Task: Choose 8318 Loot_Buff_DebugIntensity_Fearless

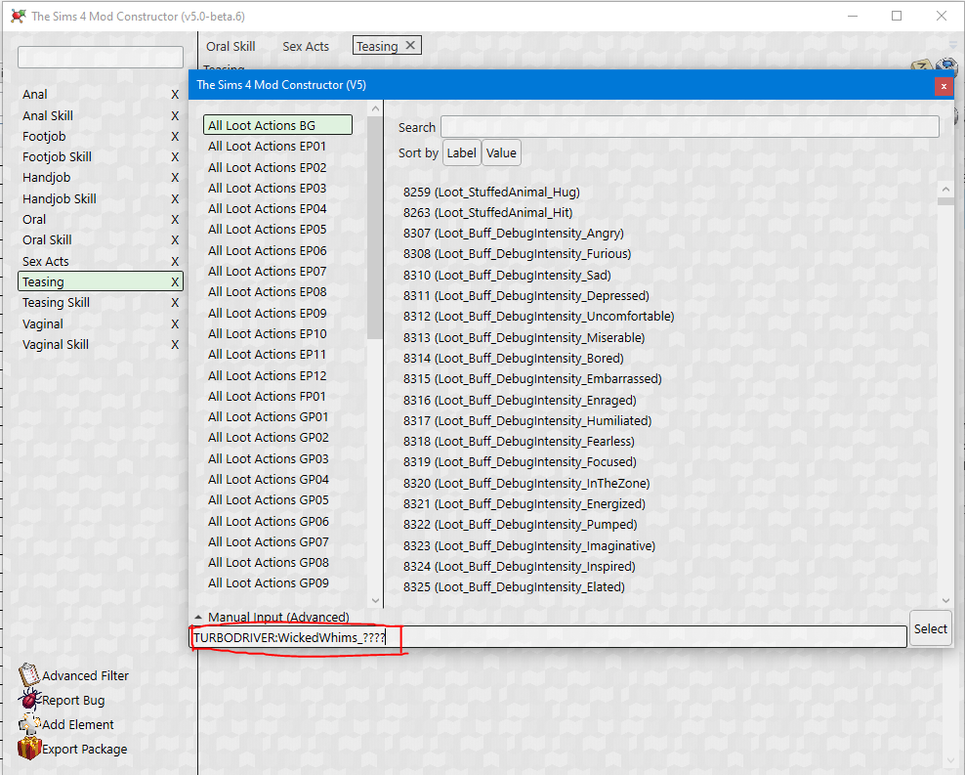Action: [519, 442]
